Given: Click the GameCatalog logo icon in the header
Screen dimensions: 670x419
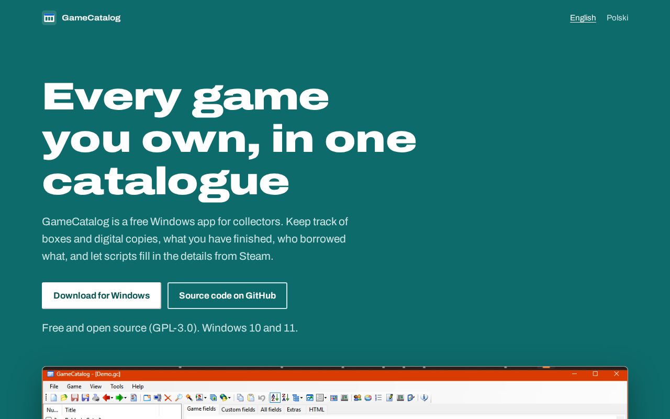Looking at the screenshot, I should [x=49, y=18].
